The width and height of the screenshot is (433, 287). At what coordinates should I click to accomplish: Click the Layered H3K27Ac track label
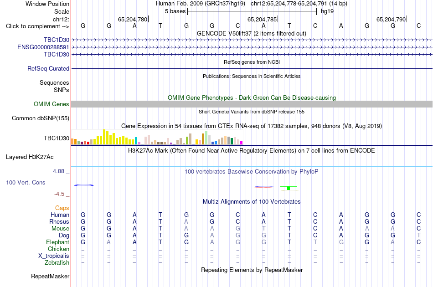(30, 157)
